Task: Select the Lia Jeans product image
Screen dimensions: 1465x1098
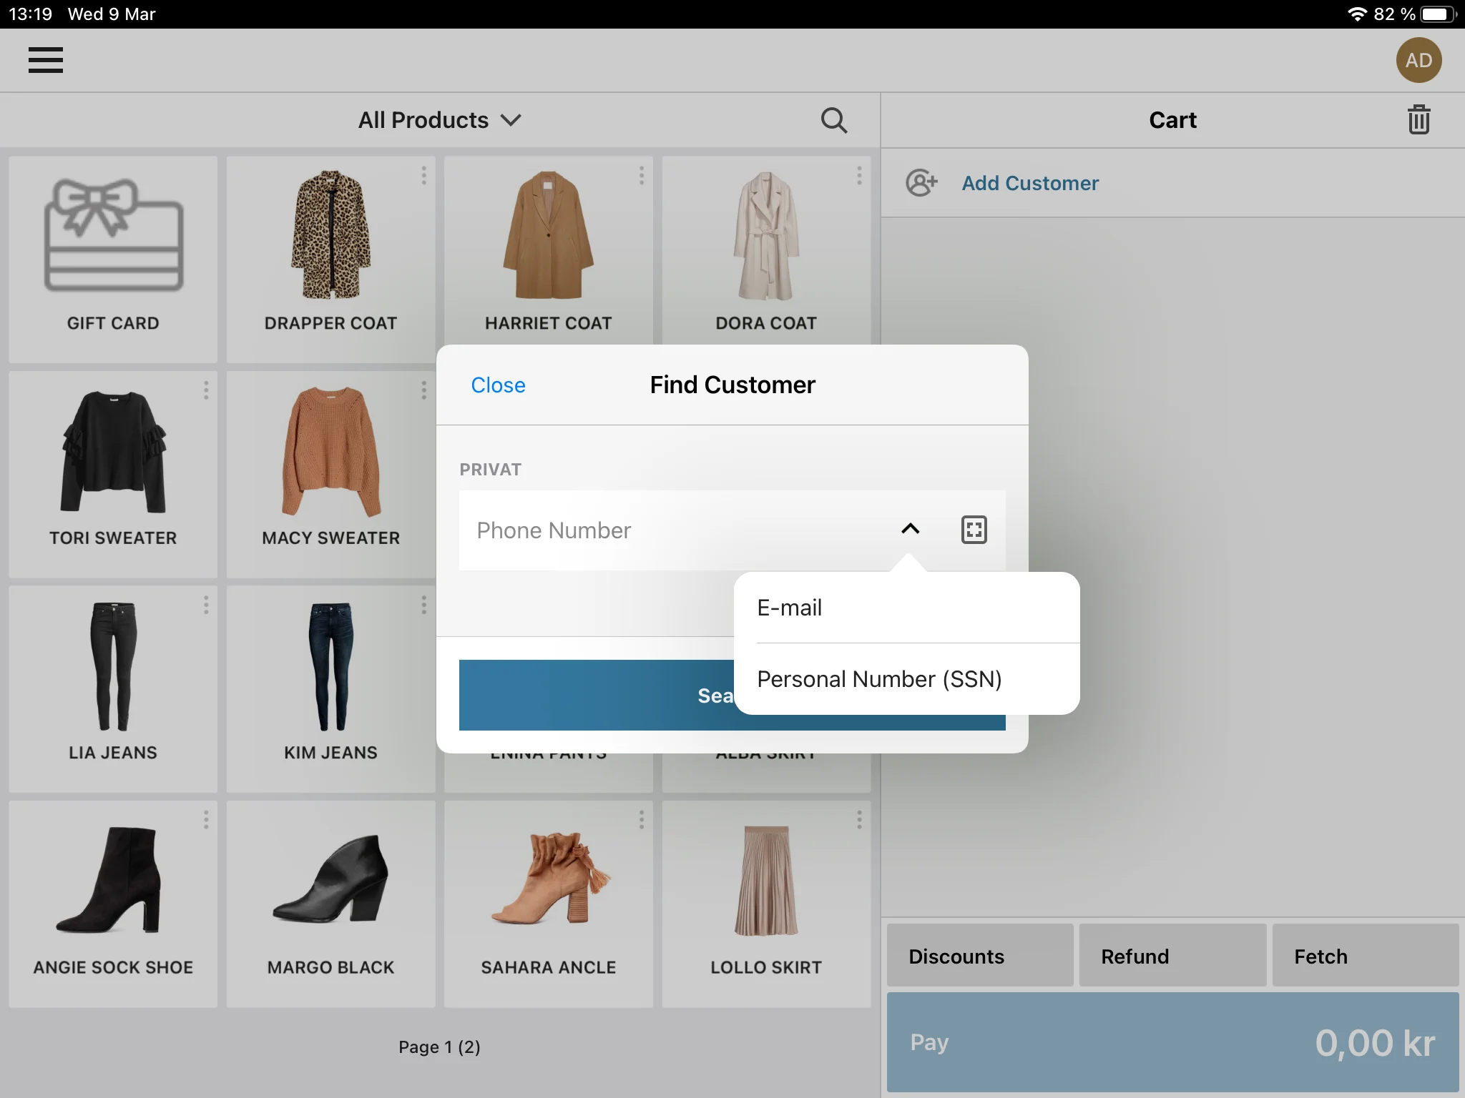Action: click(x=113, y=666)
